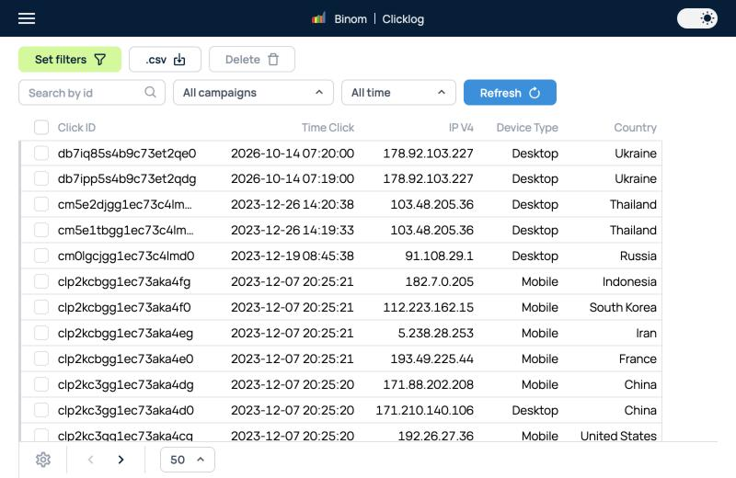Check the row db7iq85s4b9c73et2qe0
This screenshot has height=478, width=736.
coord(41,153)
